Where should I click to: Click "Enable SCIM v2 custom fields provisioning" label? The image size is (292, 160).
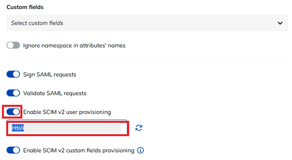[79, 150]
